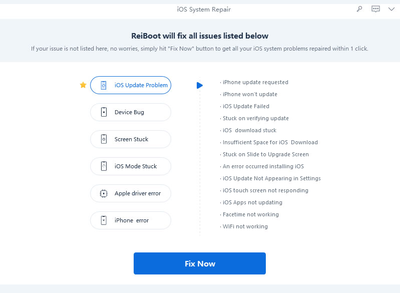Click the 'If your issue is not listed' subtitle
The width and height of the screenshot is (400, 293).
click(x=199, y=49)
